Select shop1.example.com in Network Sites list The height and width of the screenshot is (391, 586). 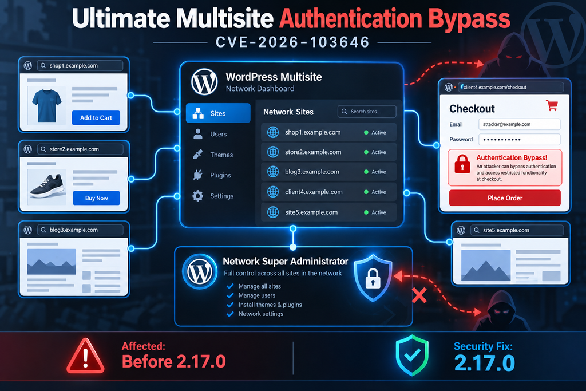(x=328, y=132)
